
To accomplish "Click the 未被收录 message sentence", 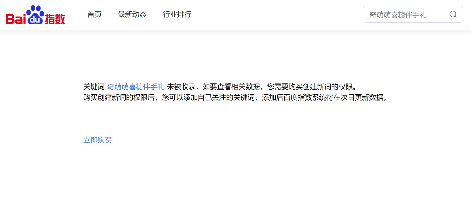I will [x=181, y=86].
